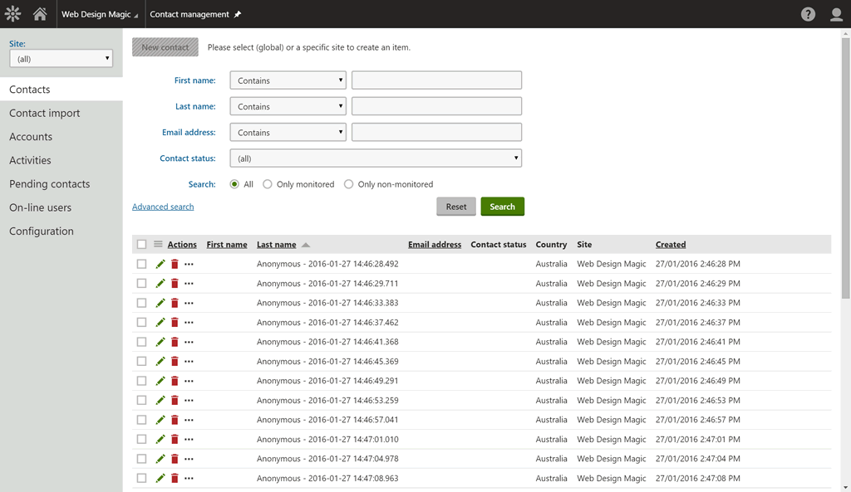Viewport: 851px width, 492px height.
Task: Tick the checkbox for the 2:46:37 PM contact
Action: coord(141,323)
